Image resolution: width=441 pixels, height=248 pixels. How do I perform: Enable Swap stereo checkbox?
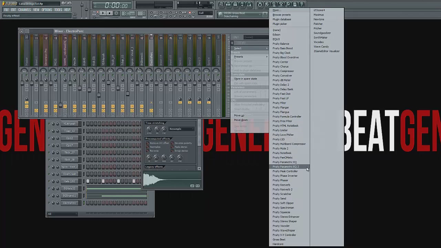click(x=172, y=151)
